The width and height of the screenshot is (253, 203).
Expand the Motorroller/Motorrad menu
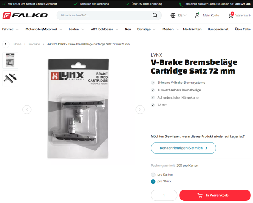(44, 29)
